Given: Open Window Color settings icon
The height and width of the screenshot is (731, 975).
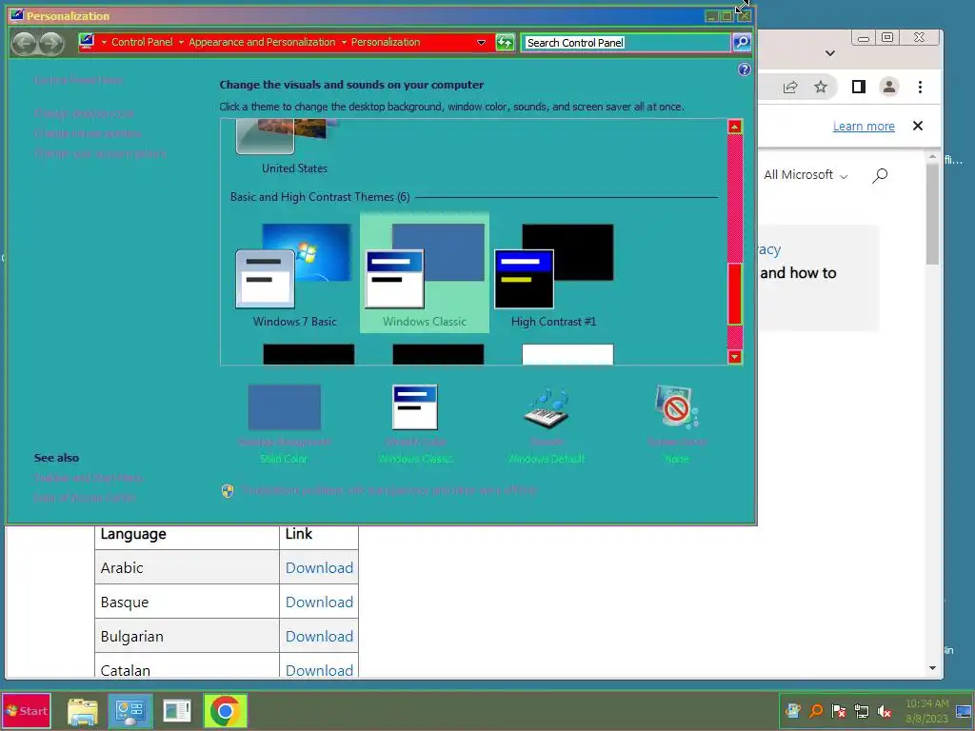Looking at the screenshot, I should [415, 407].
